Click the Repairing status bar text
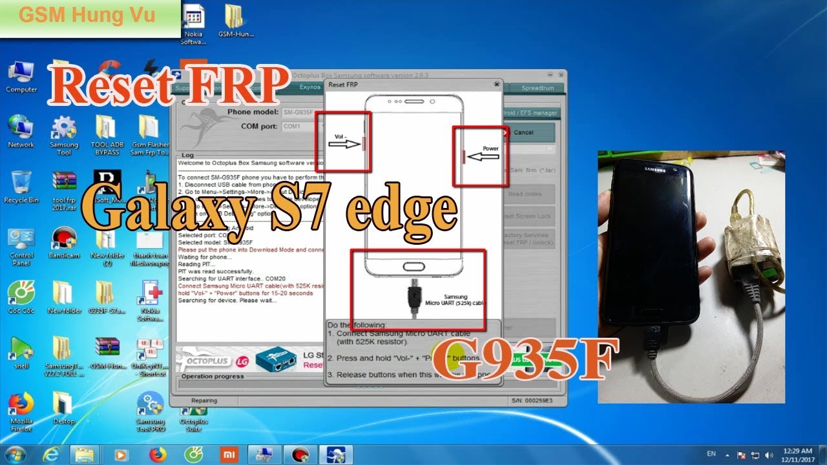The image size is (827, 465). pyautogui.click(x=204, y=401)
